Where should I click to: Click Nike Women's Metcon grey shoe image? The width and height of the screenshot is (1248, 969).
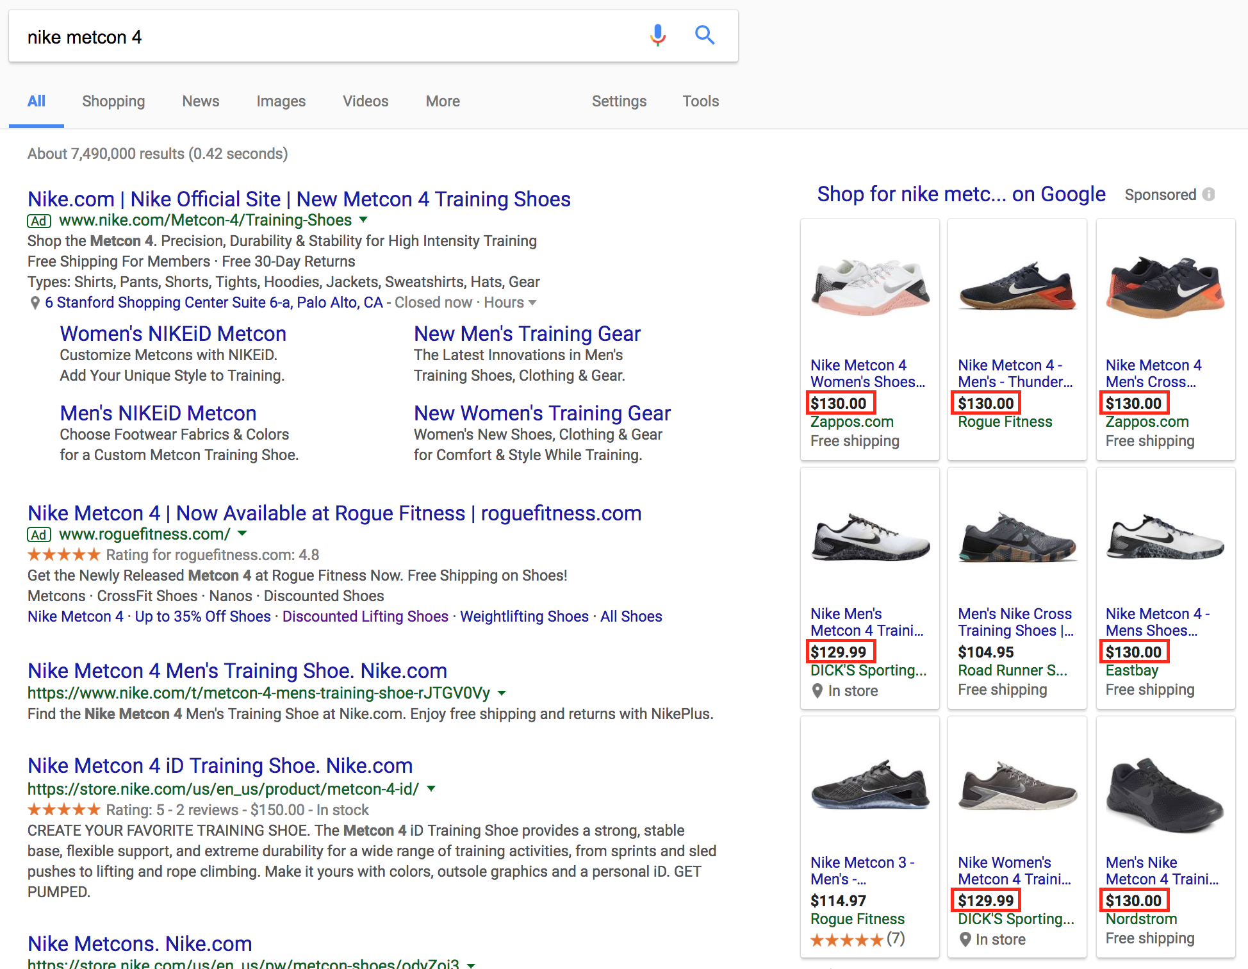[x=1017, y=786]
